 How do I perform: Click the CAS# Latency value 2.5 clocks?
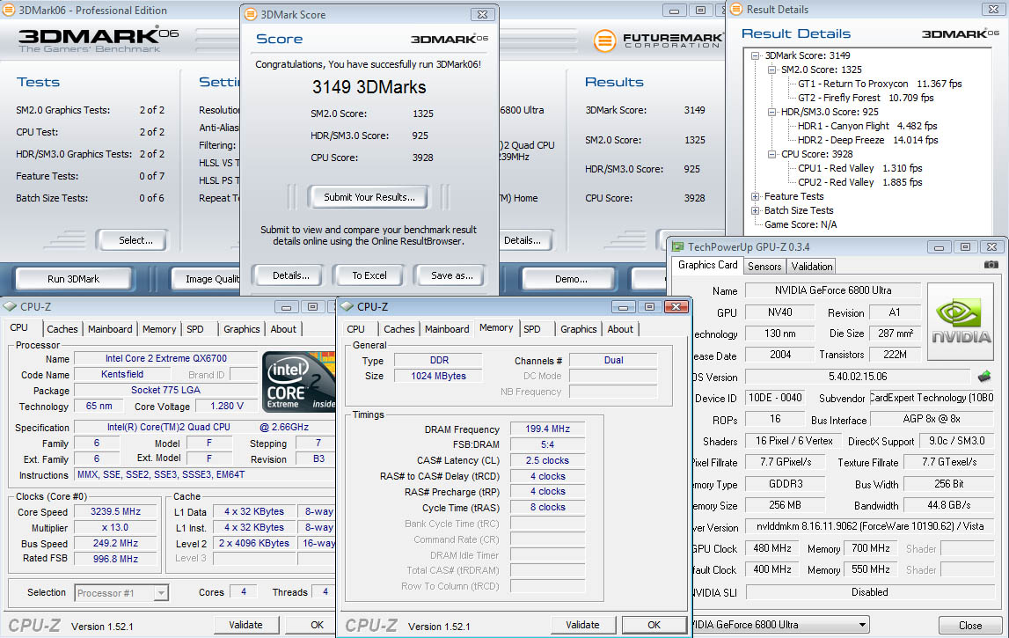coord(547,461)
